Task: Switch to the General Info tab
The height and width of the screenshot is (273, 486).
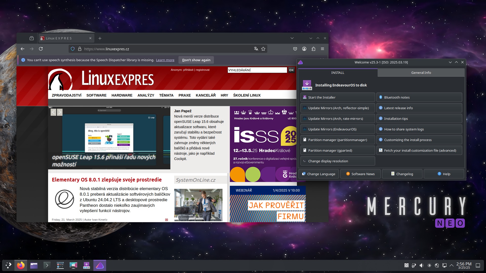Action: click(x=421, y=73)
